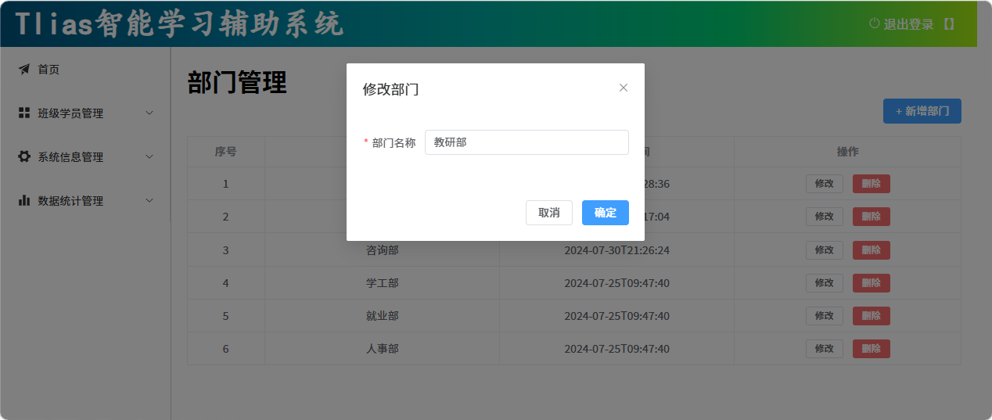The height and width of the screenshot is (420, 992).
Task: Click 删除 for 咨询部 row
Action: pos(872,250)
